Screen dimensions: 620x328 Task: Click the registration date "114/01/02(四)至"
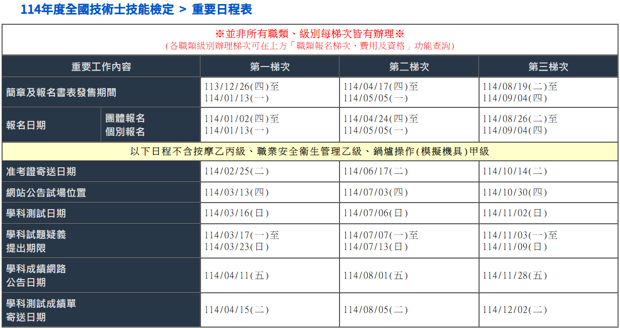pyautogui.click(x=242, y=119)
